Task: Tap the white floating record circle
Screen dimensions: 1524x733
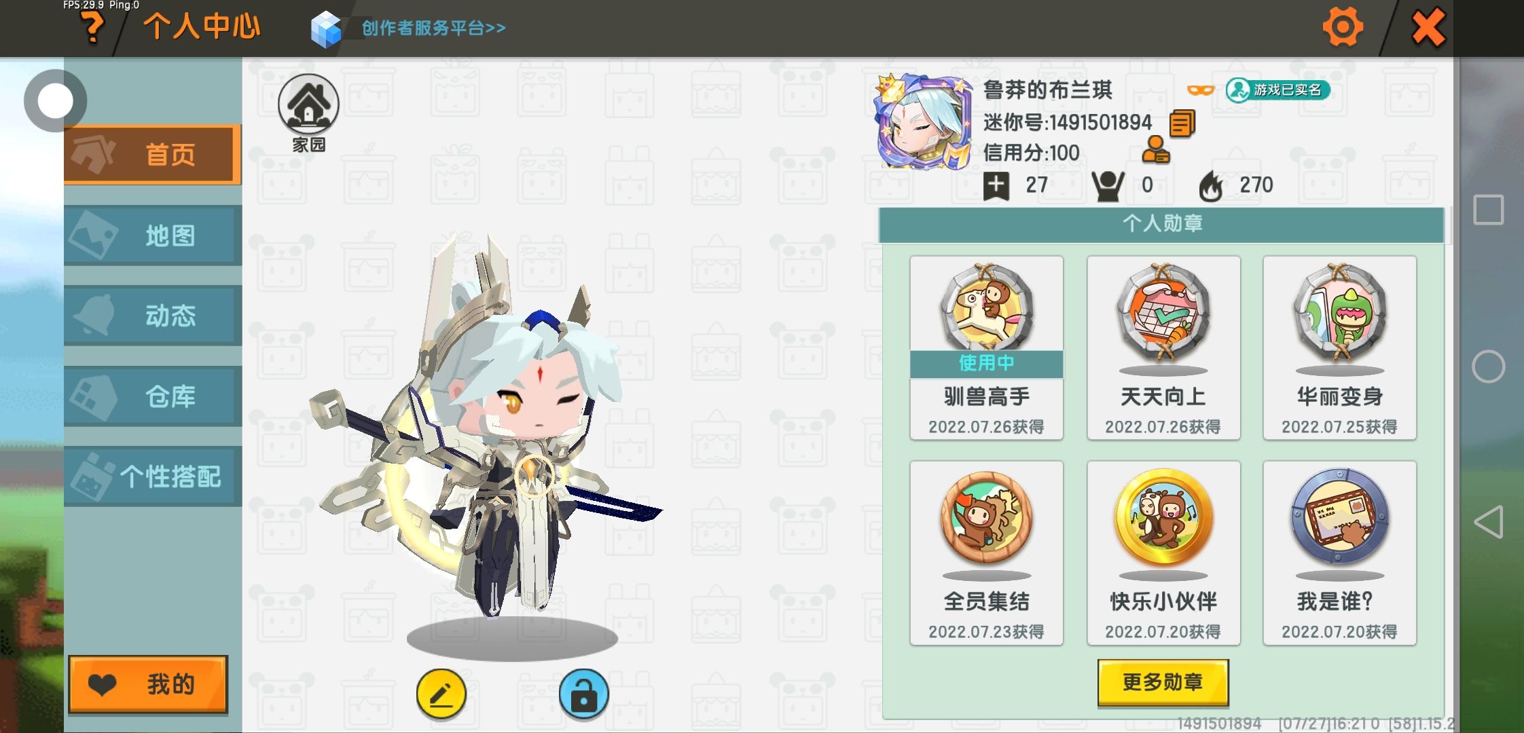Action: [x=55, y=100]
